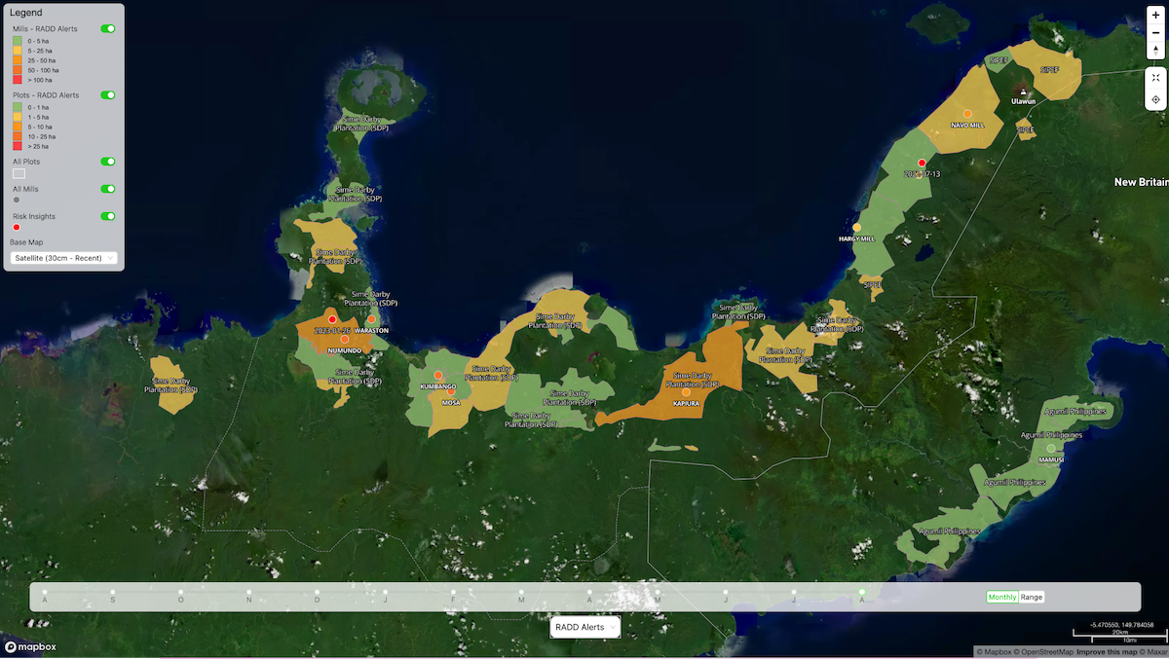
Task: Click the HARGY MILL marker
Action: tap(856, 227)
